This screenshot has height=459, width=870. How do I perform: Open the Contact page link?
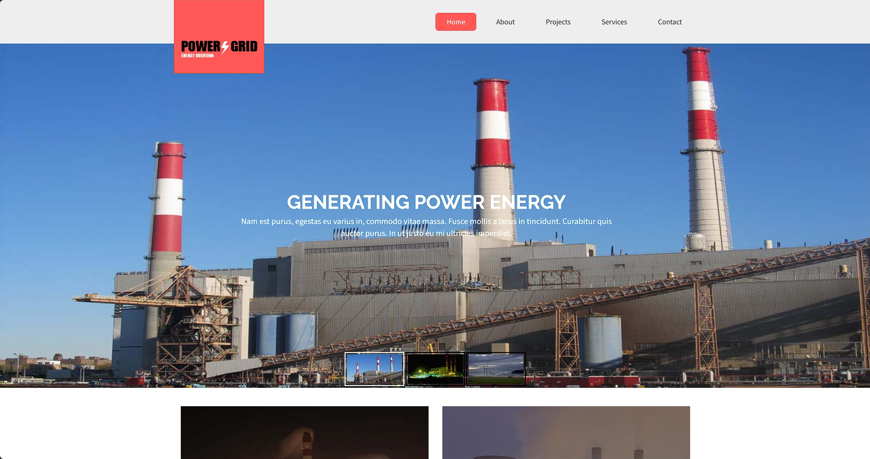[669, 22]
